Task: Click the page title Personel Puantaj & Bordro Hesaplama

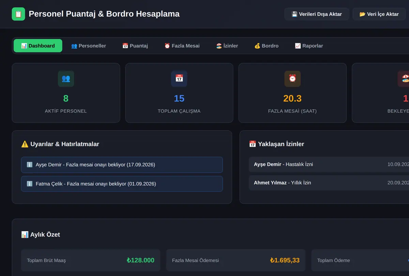Action: pos(104,14)
